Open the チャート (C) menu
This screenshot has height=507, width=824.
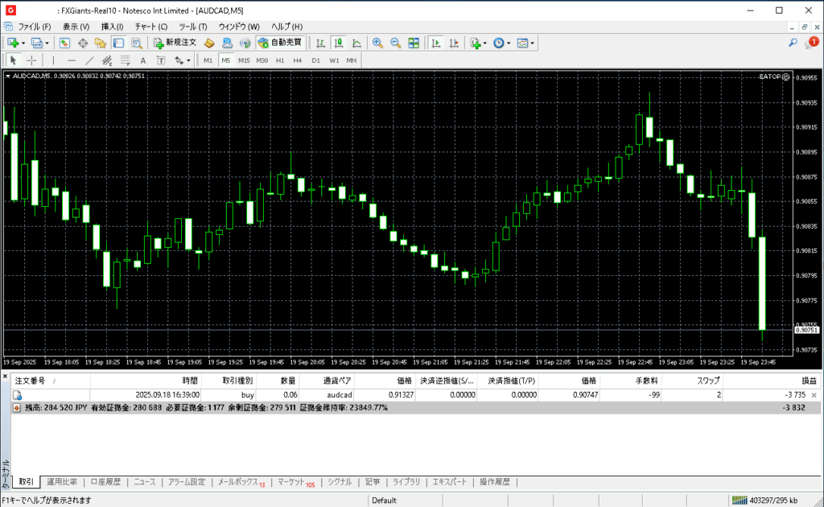coord(150,27)
